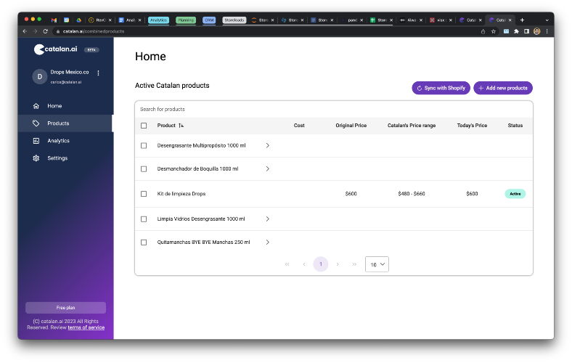The height and width of the screenshot is (363, 572).
Task: Switch to the Gmail pinned tab
Action: pos(54,20)
